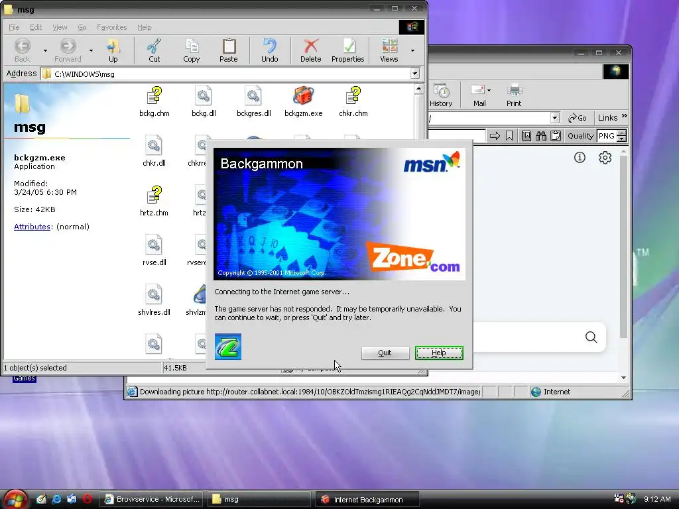Launch Internet Explorer from quick launch
The width and height of the screenshot is (679, 509).
click(x=56, y=499)
